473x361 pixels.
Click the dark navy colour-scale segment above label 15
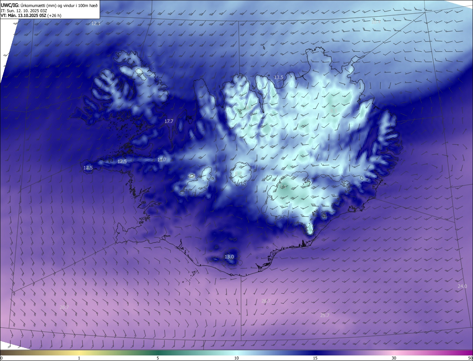315,353
